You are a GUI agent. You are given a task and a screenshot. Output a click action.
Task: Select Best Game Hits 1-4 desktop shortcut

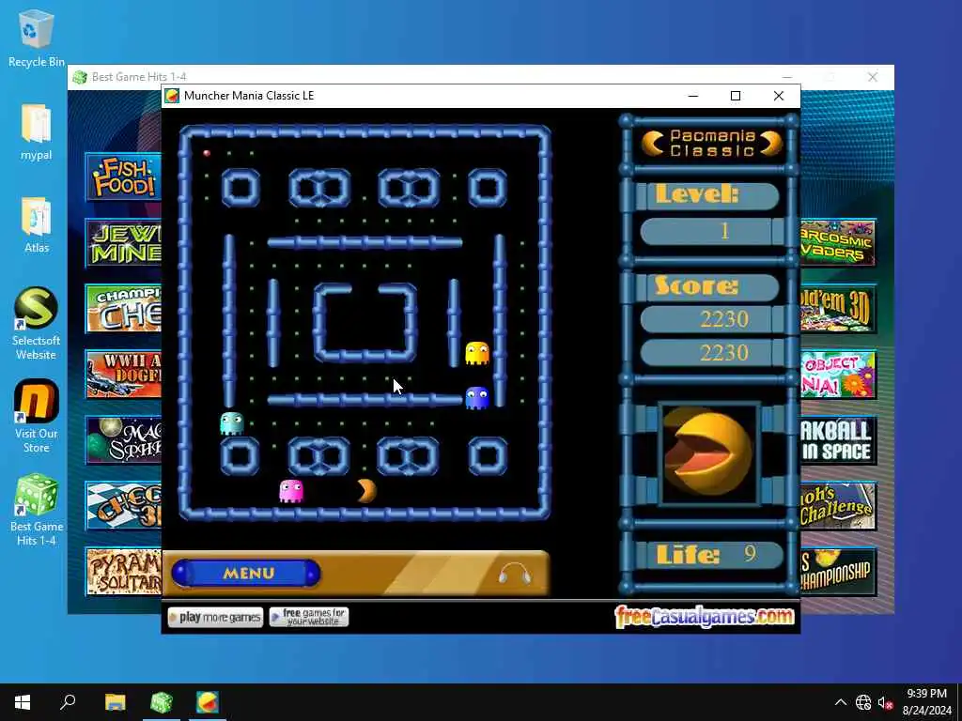(x=37, y=510)
